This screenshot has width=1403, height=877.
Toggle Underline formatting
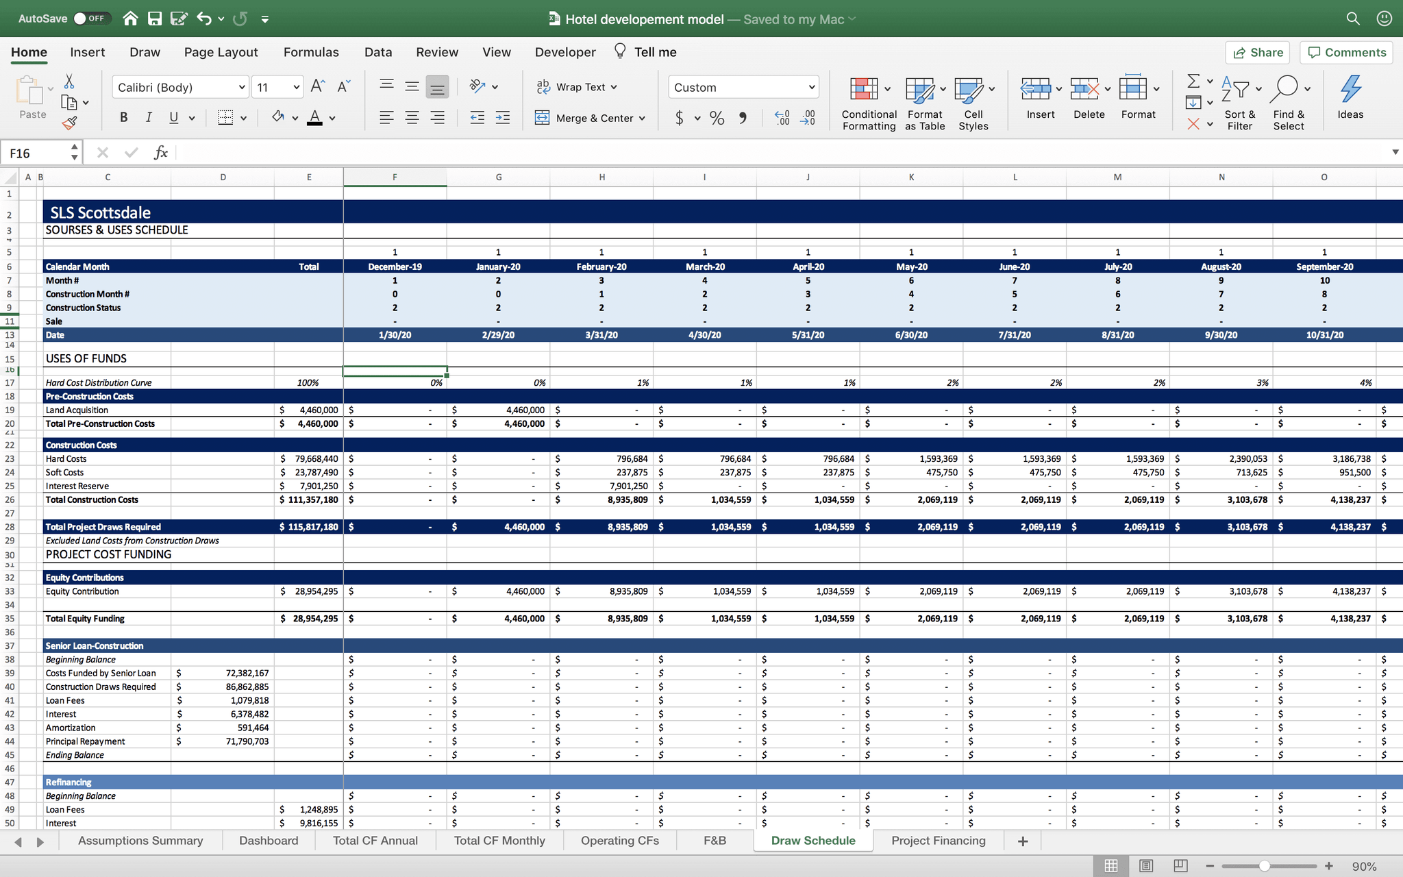coord(174,118)
